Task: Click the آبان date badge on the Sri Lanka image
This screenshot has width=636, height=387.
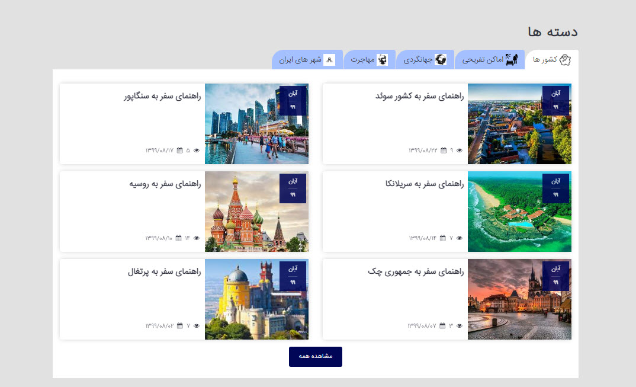Action: point(555,187)
